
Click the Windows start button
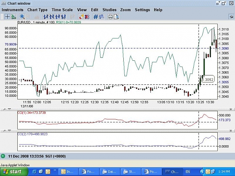[x=14, y=171]
